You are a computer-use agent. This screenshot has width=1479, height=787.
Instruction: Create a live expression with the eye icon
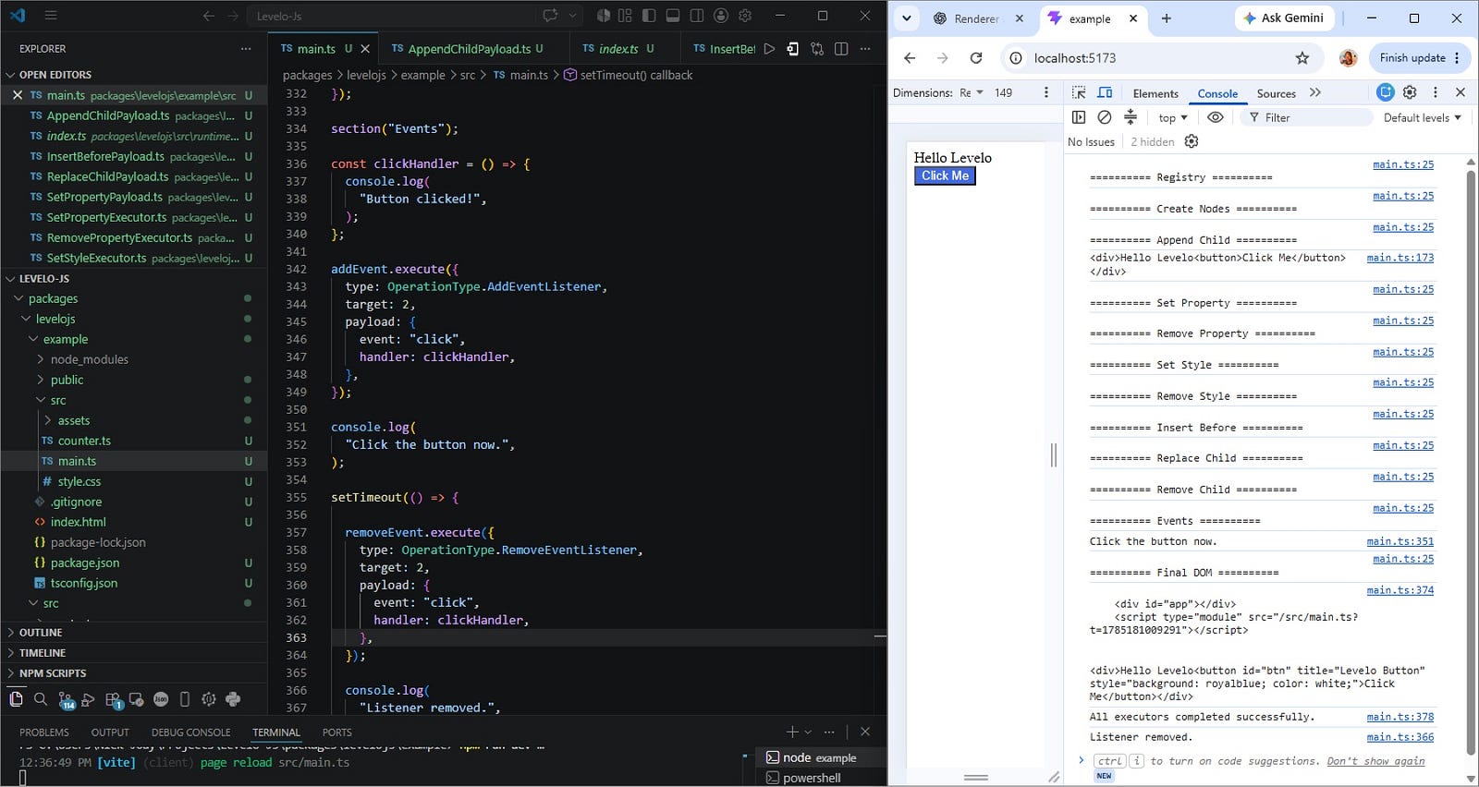click(1216, 117)
